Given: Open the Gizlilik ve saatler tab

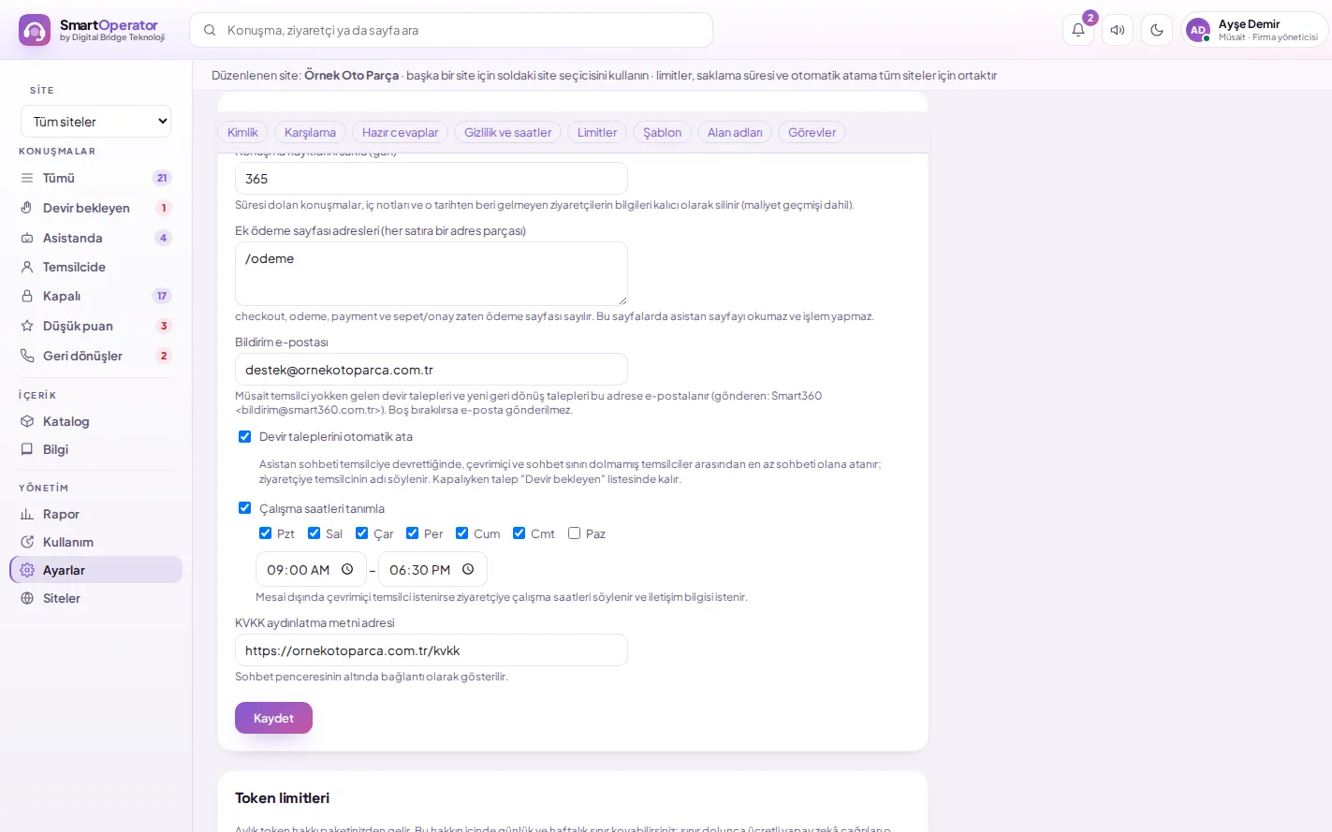Looking at the screenshot, I should [x=508, y=133].
